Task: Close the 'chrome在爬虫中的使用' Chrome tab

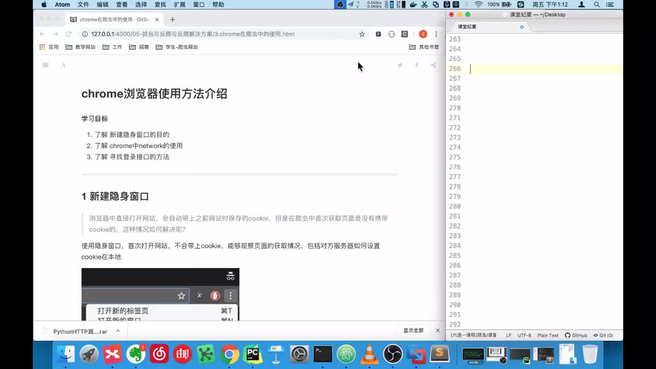Action: tap(157, 19)
